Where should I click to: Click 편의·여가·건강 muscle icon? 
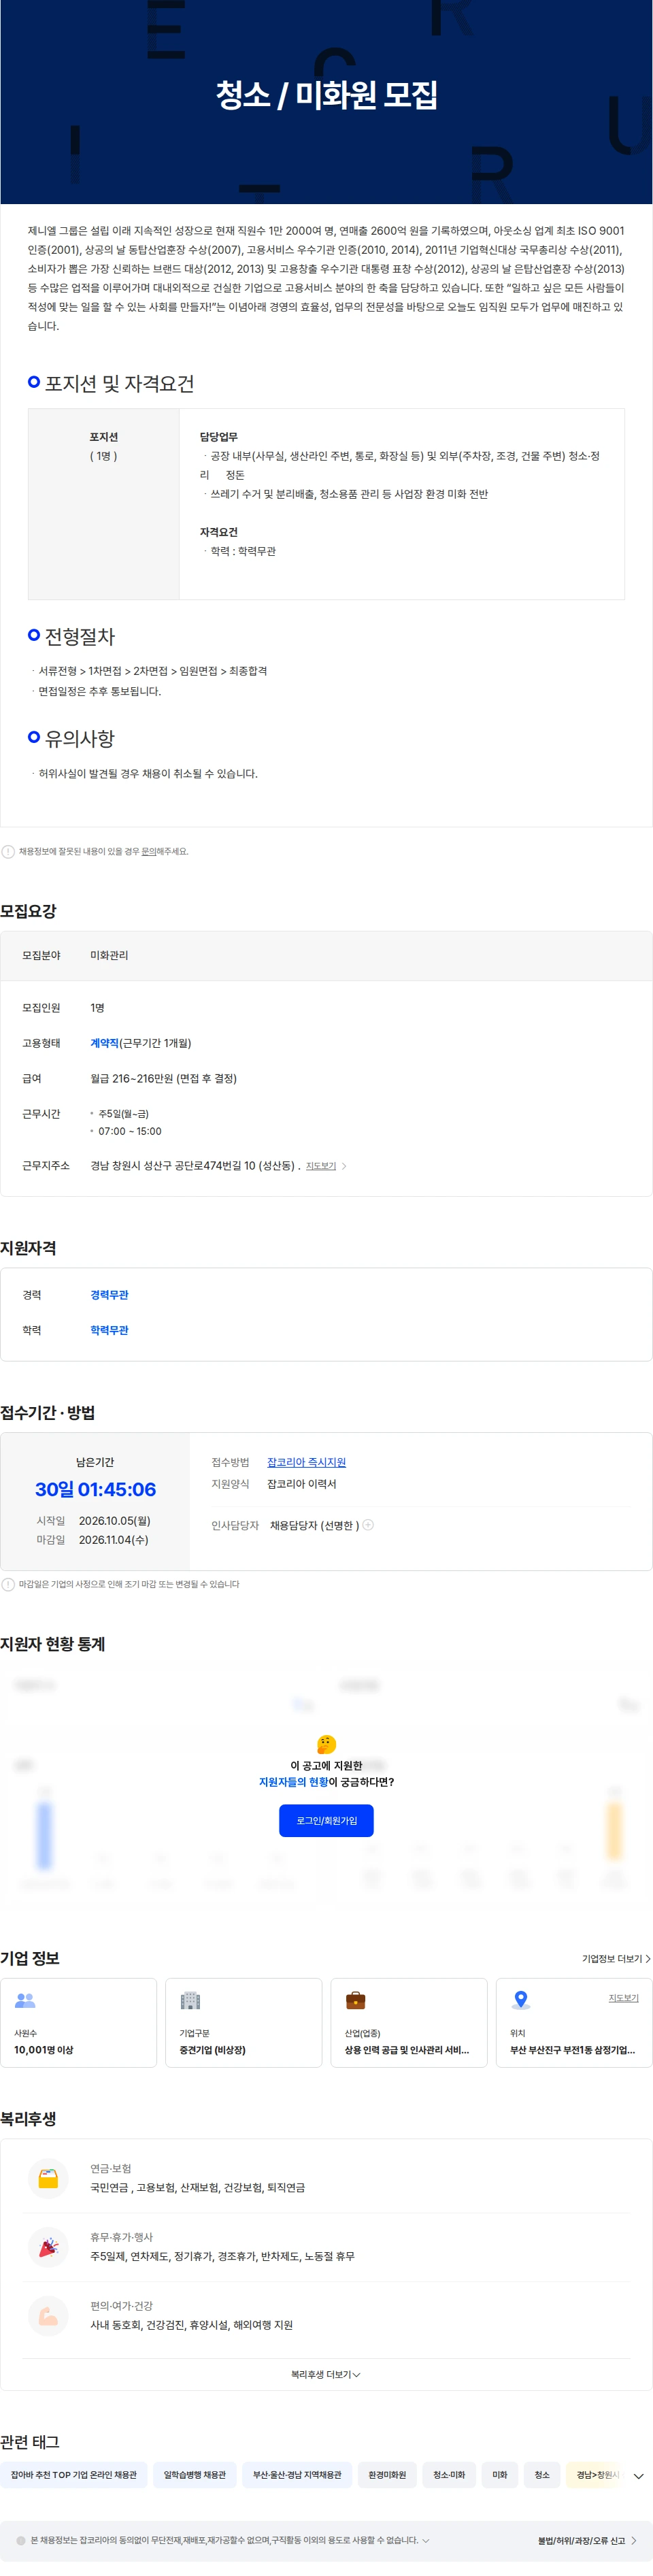48,2315
